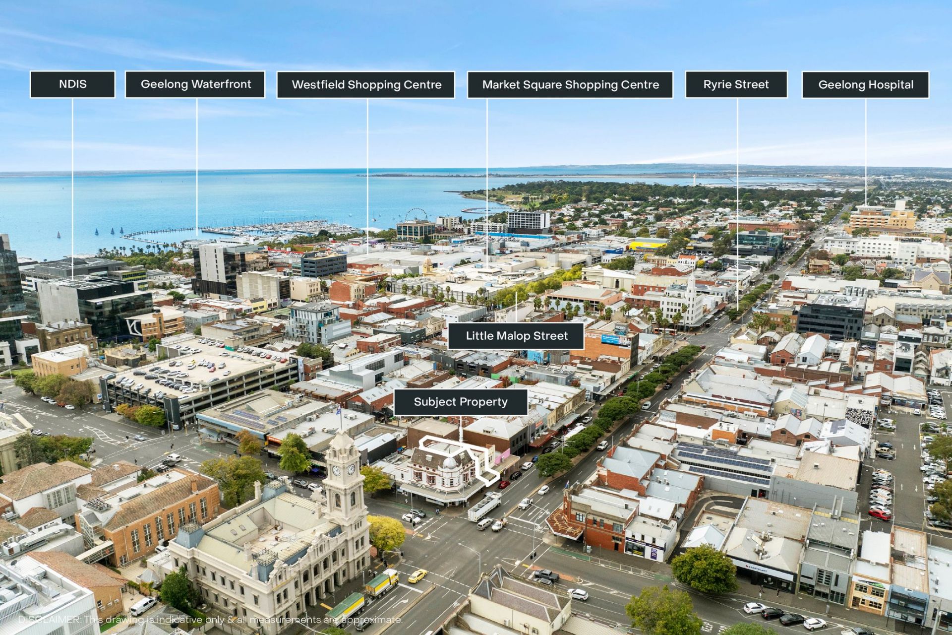Click the Ryrie Street label
Screen dimensions: 952x635
tap(736, 84)
